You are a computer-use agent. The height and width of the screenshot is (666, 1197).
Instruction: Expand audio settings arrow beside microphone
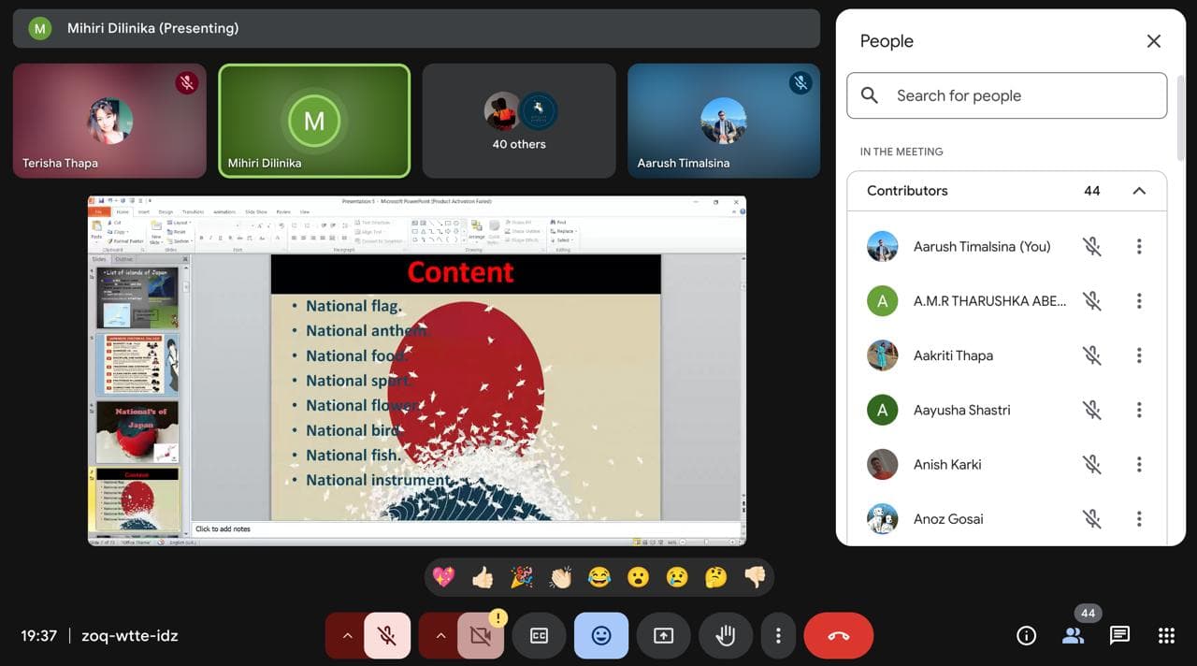point(347,636)
